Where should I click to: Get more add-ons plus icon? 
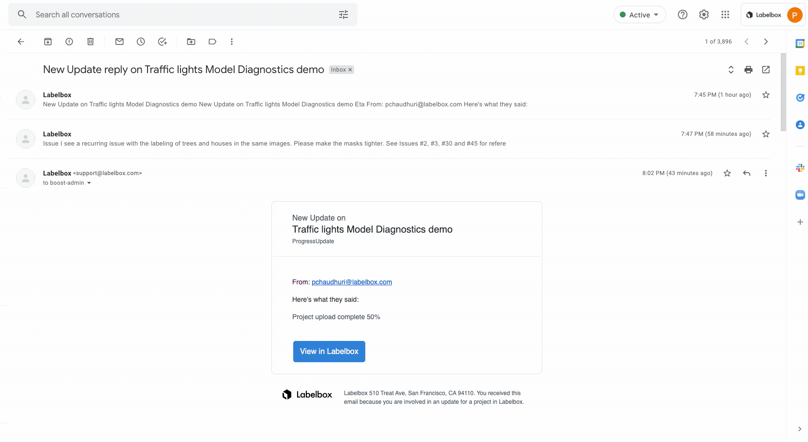pyautogui.click(x=800, y=222)
